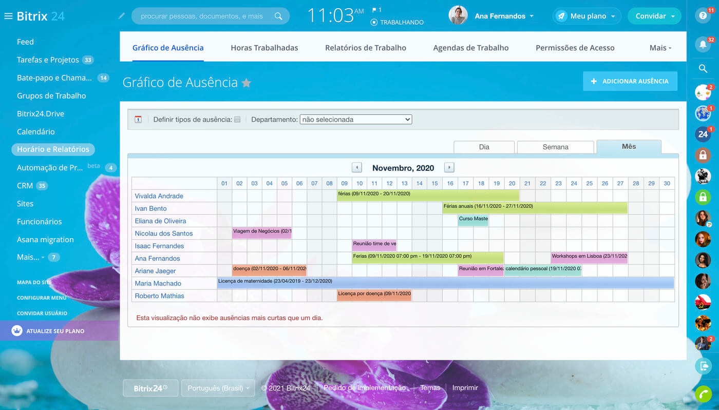Click the hamburger menu icon beside Bitrix 24
Viewport: 719px width, 410px height.
pyautogui.click(x=8, y=16)
